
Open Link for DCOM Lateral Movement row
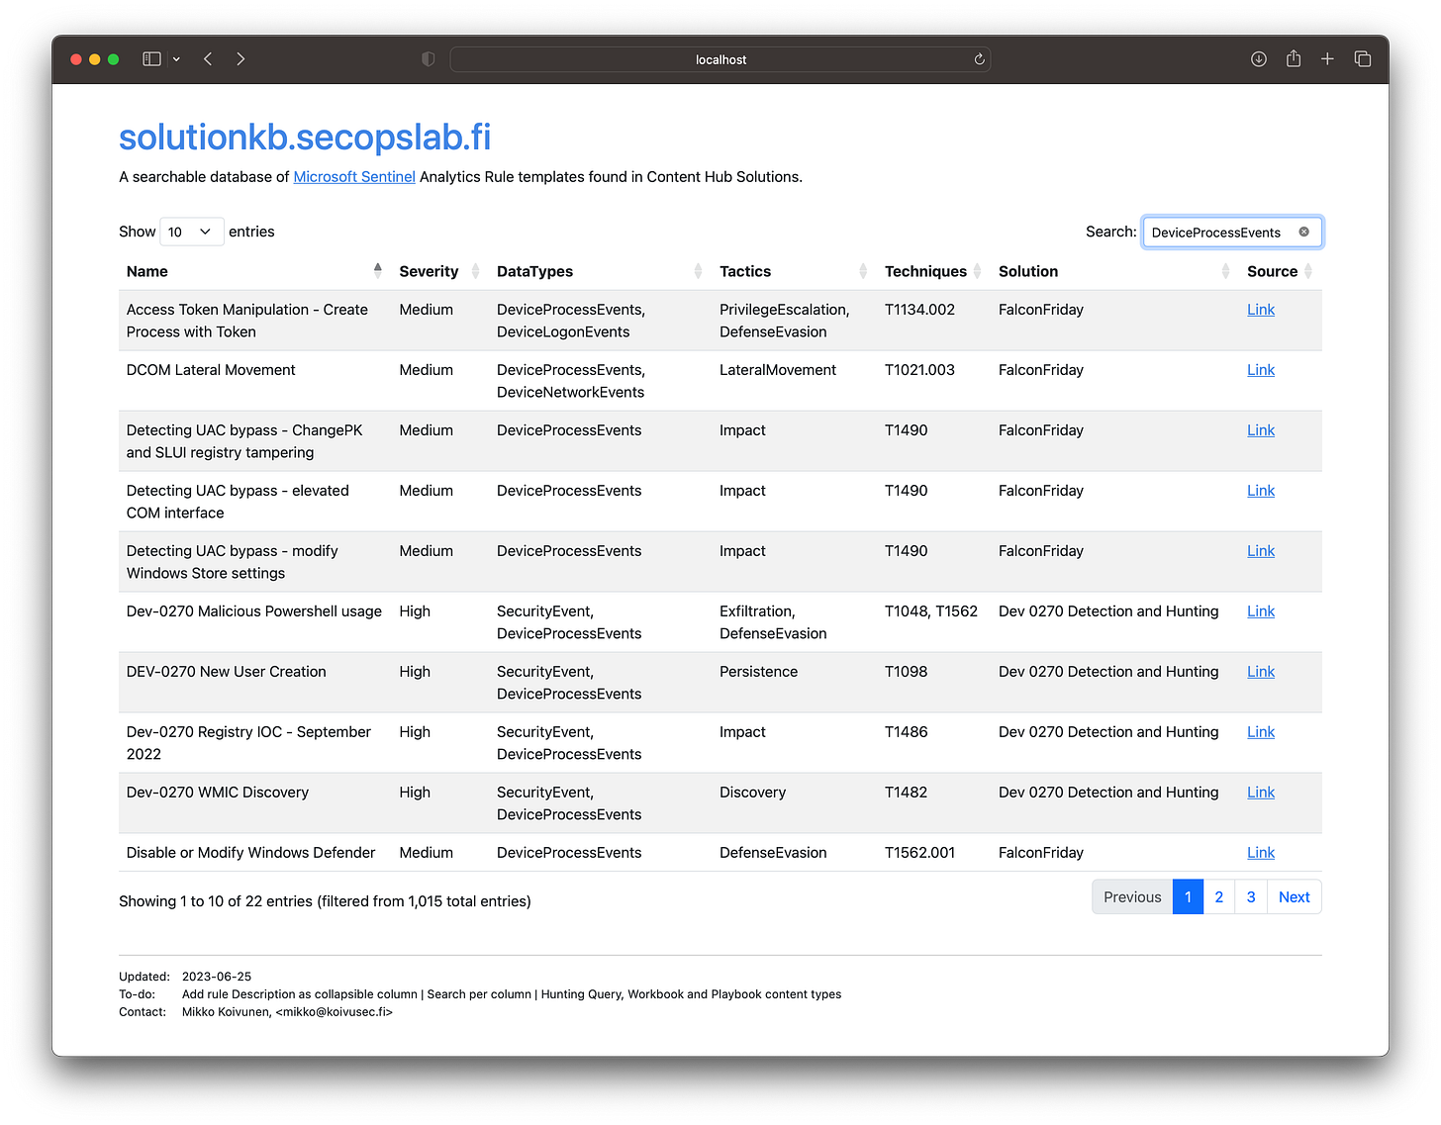[1261, 370]
